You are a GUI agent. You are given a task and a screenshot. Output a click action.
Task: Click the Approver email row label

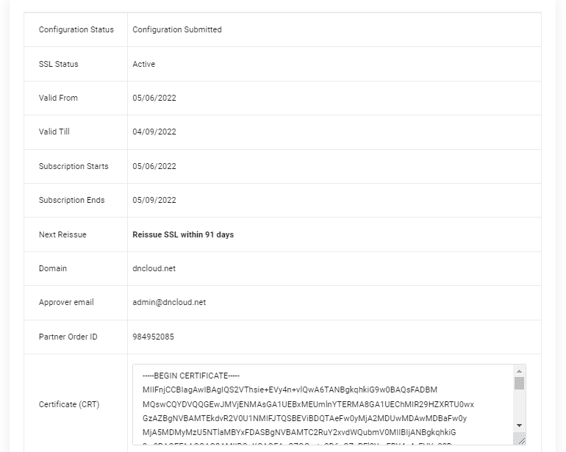66,302
